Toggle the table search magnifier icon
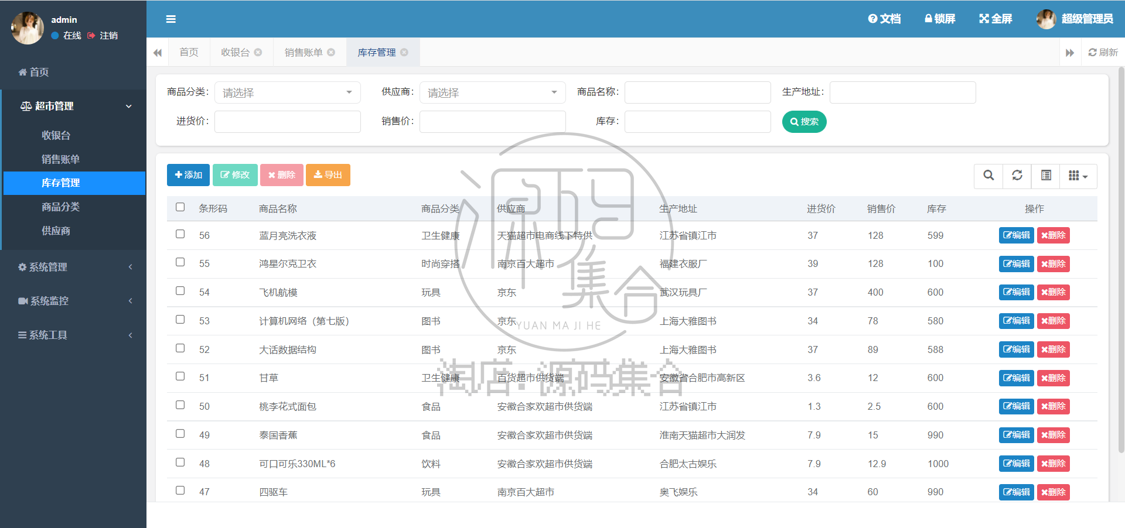 (988, 176)
